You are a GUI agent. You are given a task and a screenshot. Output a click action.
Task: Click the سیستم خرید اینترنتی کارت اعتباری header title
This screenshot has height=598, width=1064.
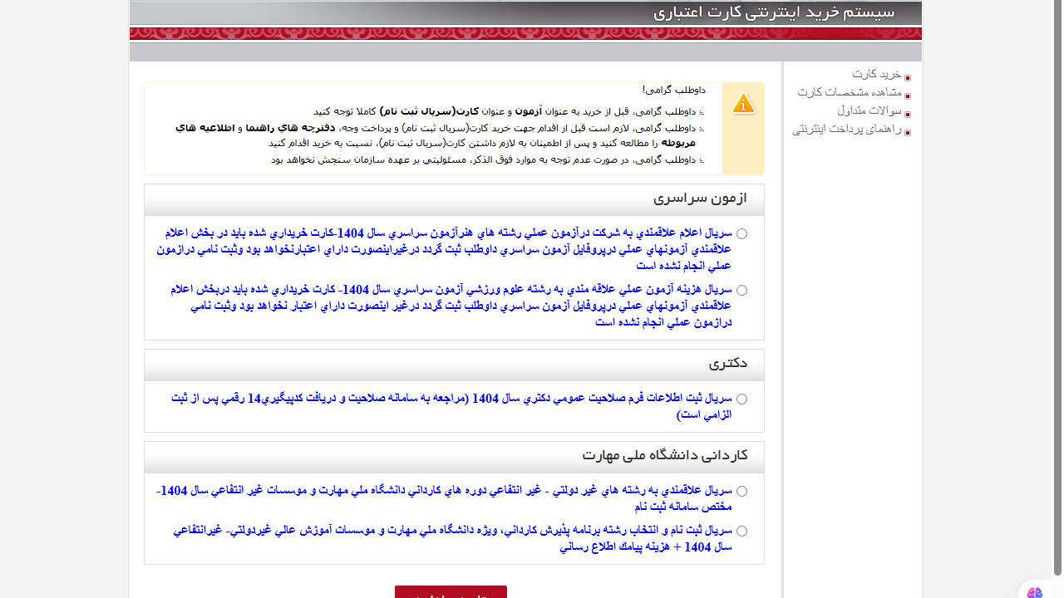(x=773, y=13)
